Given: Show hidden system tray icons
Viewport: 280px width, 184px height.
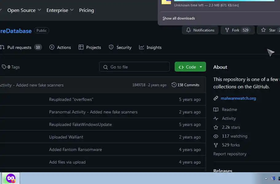Looking at the screenshot, I should [x=266, y=179].
